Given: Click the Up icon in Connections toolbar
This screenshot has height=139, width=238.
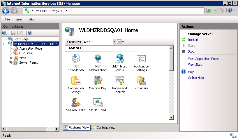Looking at the screenshot, I should point(21,33).
